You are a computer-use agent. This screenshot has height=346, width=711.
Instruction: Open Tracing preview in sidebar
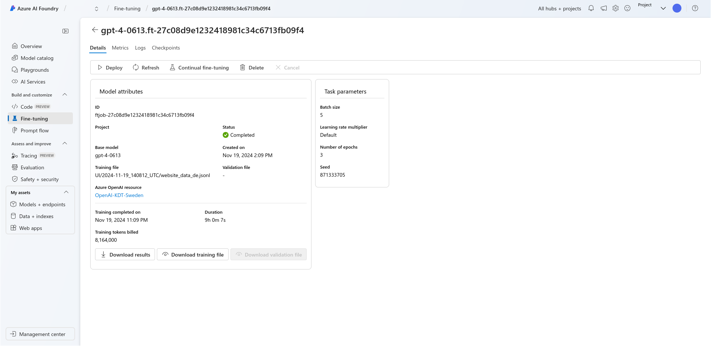tap(40, 156)
